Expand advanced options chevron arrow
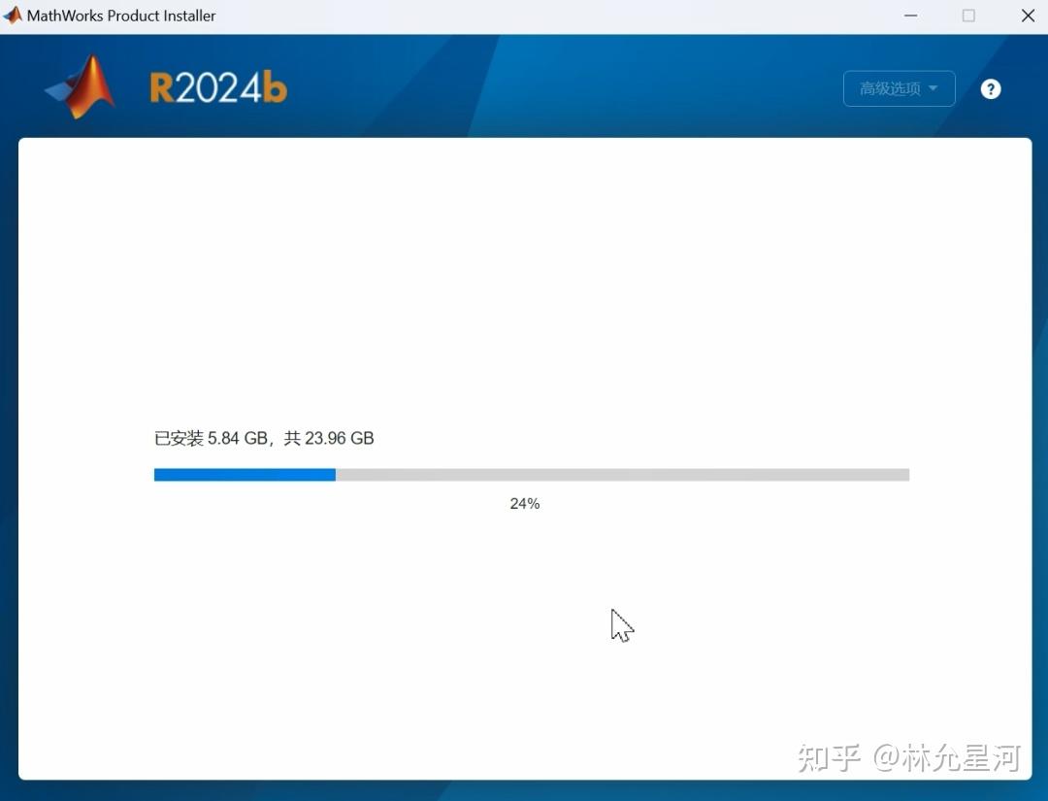Viewport: 1048px width, 801px height. (933, 88)
